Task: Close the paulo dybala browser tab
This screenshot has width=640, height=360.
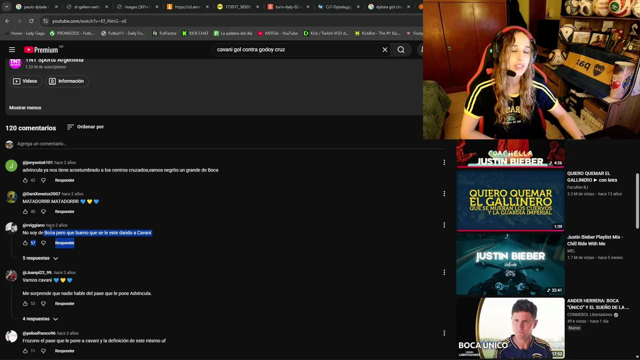Action: (x=56, y=7)
